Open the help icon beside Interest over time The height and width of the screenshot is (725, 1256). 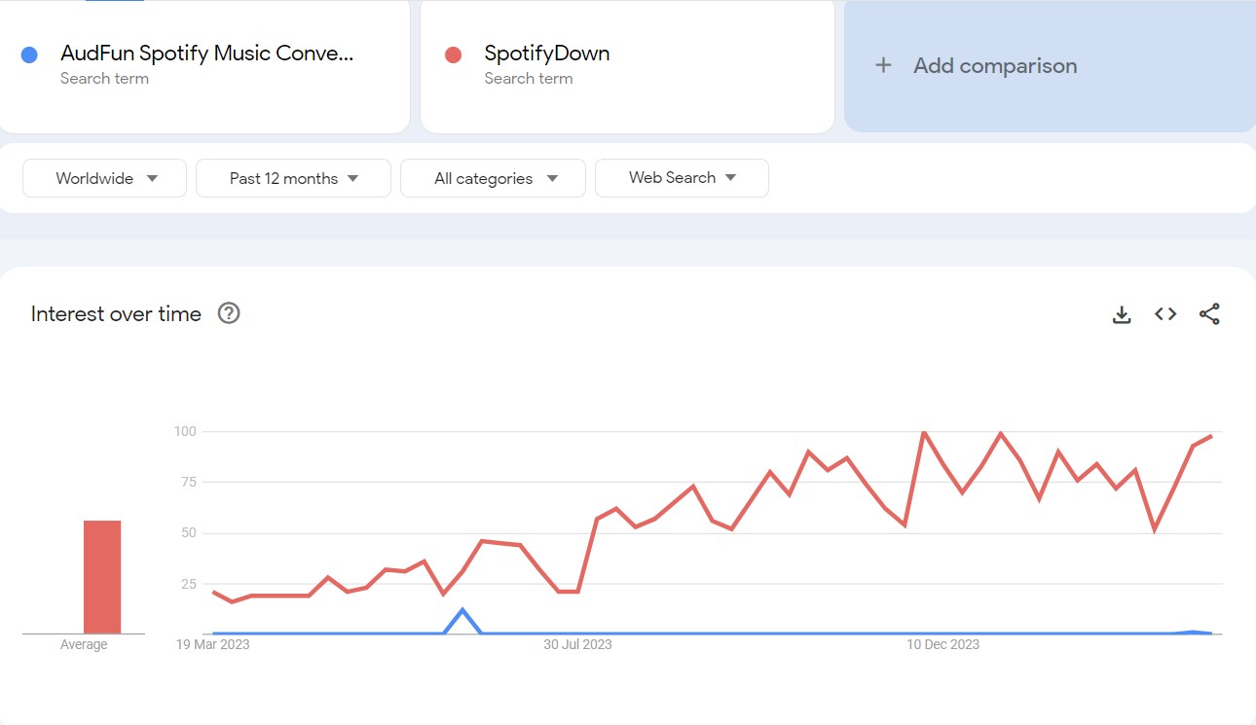[229, 313]
